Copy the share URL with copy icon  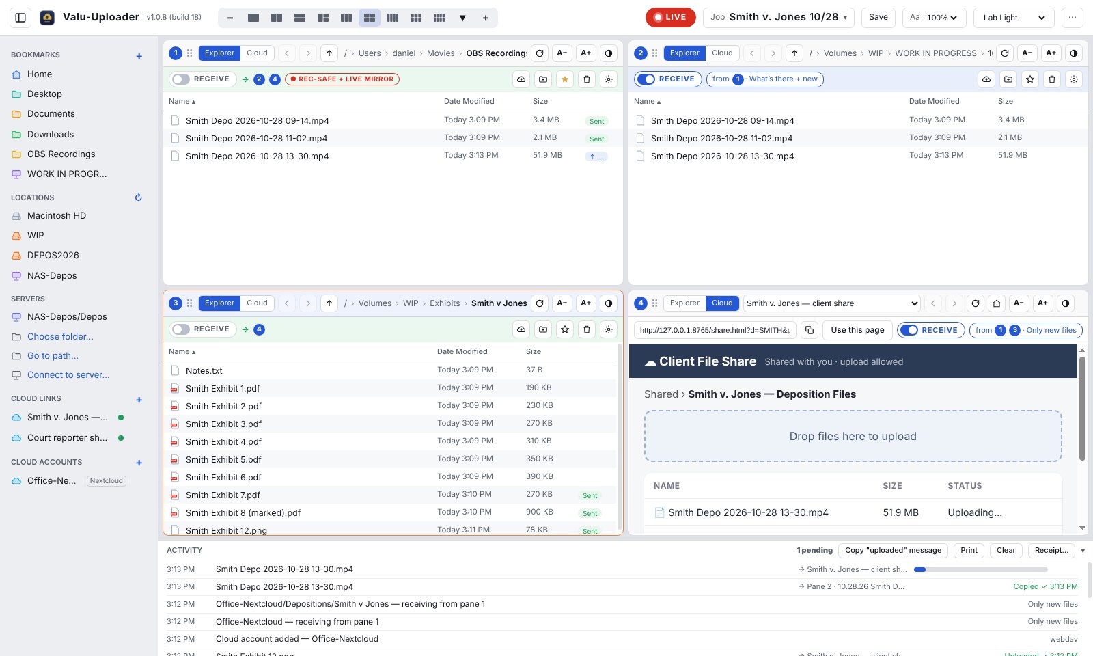[x=810, y=330]
